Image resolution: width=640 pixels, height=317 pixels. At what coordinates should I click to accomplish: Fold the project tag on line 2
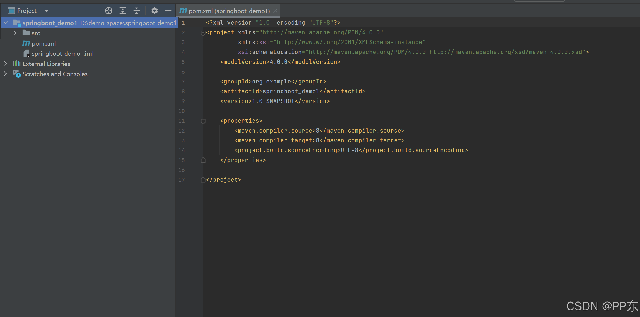[203, 33]
